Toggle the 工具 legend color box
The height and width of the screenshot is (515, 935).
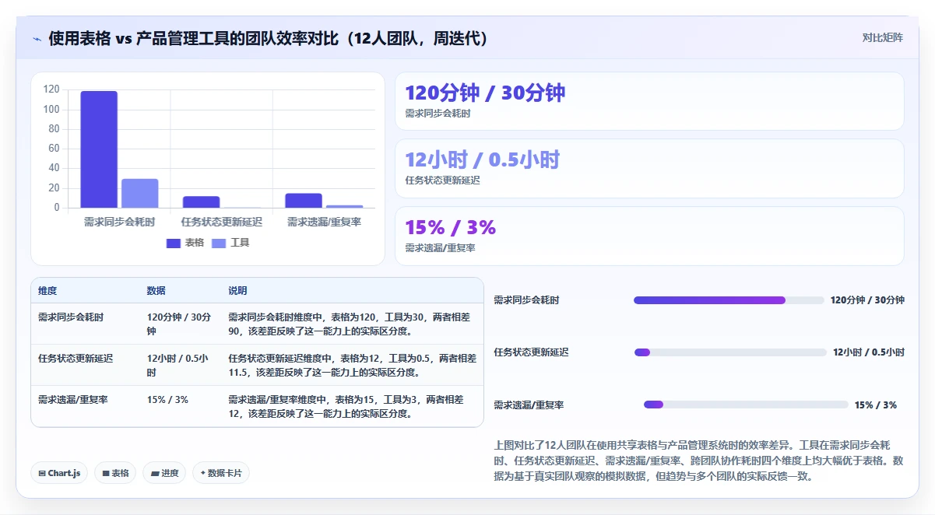(x=220, y=243)
